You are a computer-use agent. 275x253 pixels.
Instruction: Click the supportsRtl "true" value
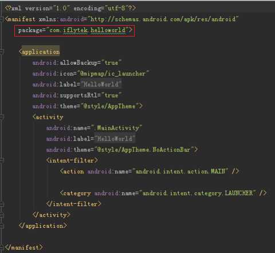[111, 95]
